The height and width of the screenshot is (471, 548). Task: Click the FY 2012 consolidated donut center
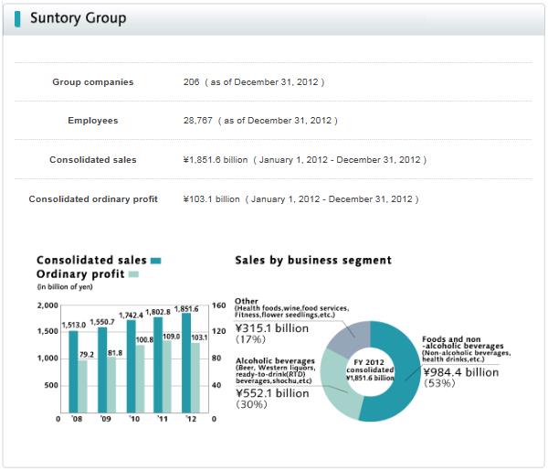(370, 371)
